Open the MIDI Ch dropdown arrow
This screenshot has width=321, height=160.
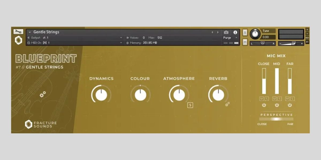121,43
